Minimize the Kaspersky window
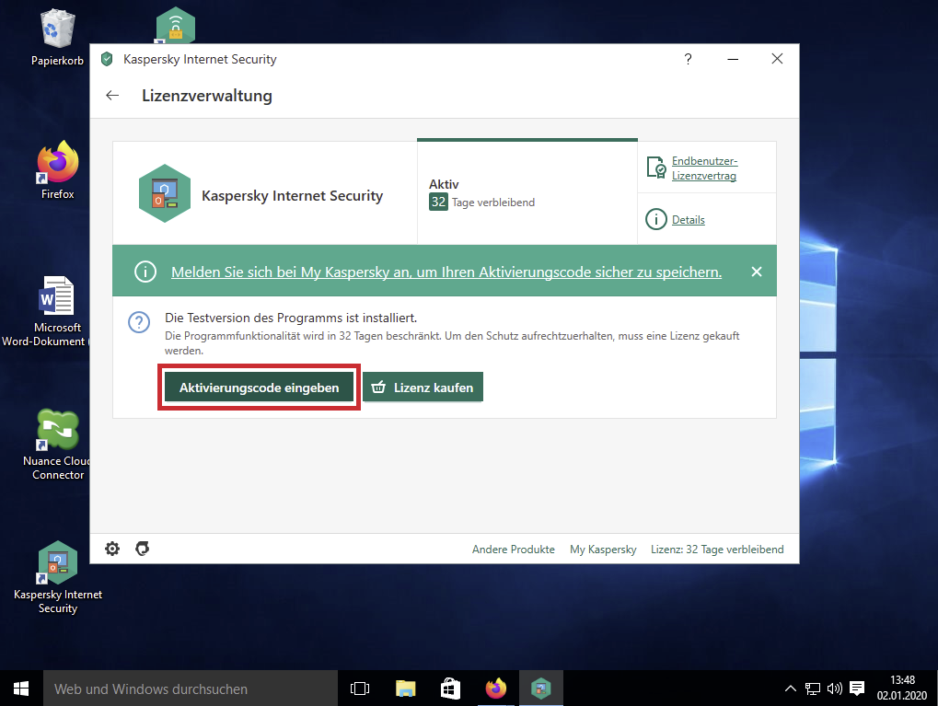This screenshot has height=706, width=938. pyautogui.click(x=733, y=59)
